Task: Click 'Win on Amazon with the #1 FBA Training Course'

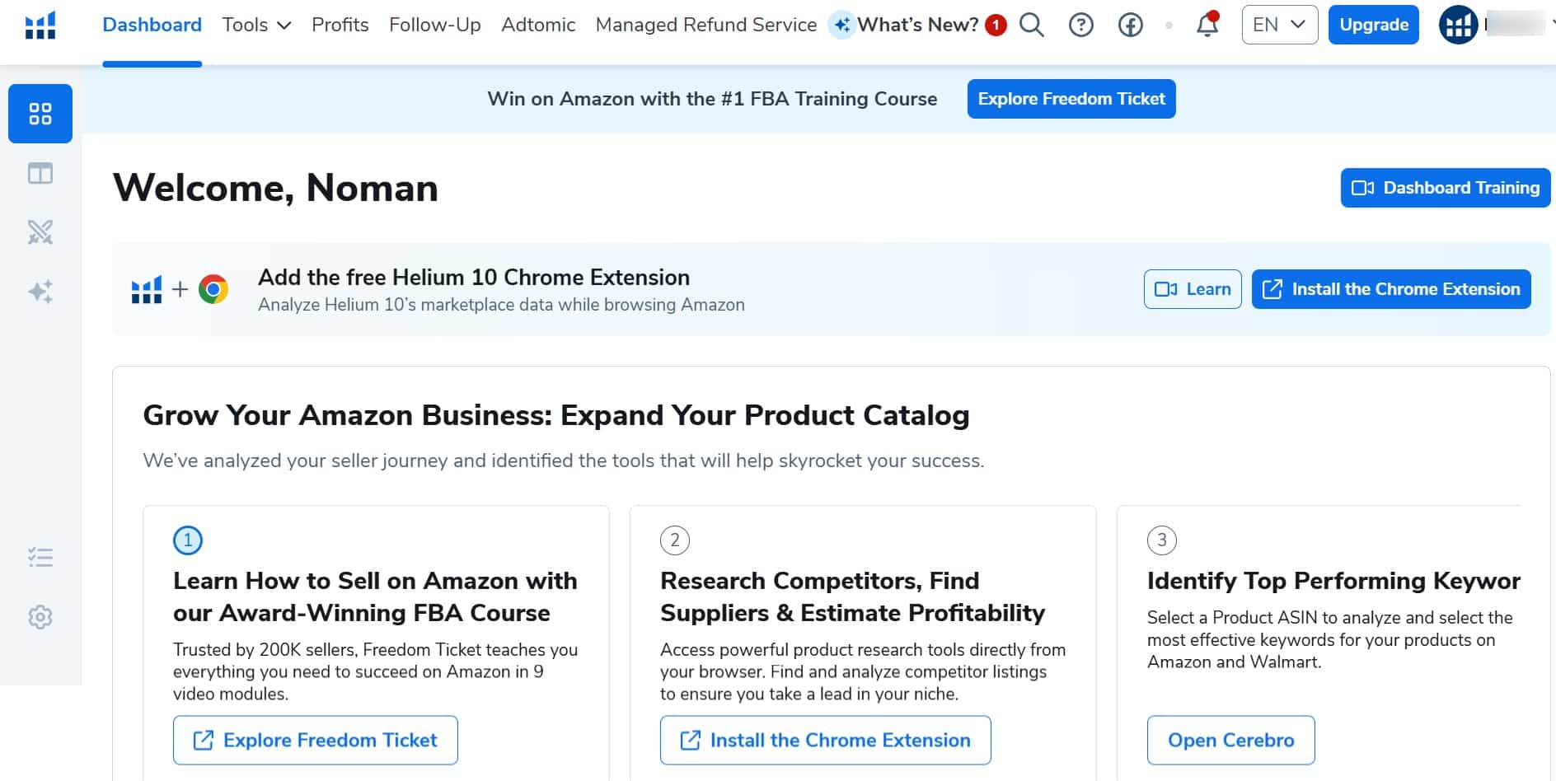Action: click(x=712, y=99)
